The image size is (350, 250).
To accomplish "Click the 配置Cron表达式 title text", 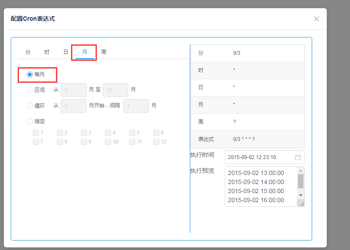I will pyautogui.click(x=33, y=19).
